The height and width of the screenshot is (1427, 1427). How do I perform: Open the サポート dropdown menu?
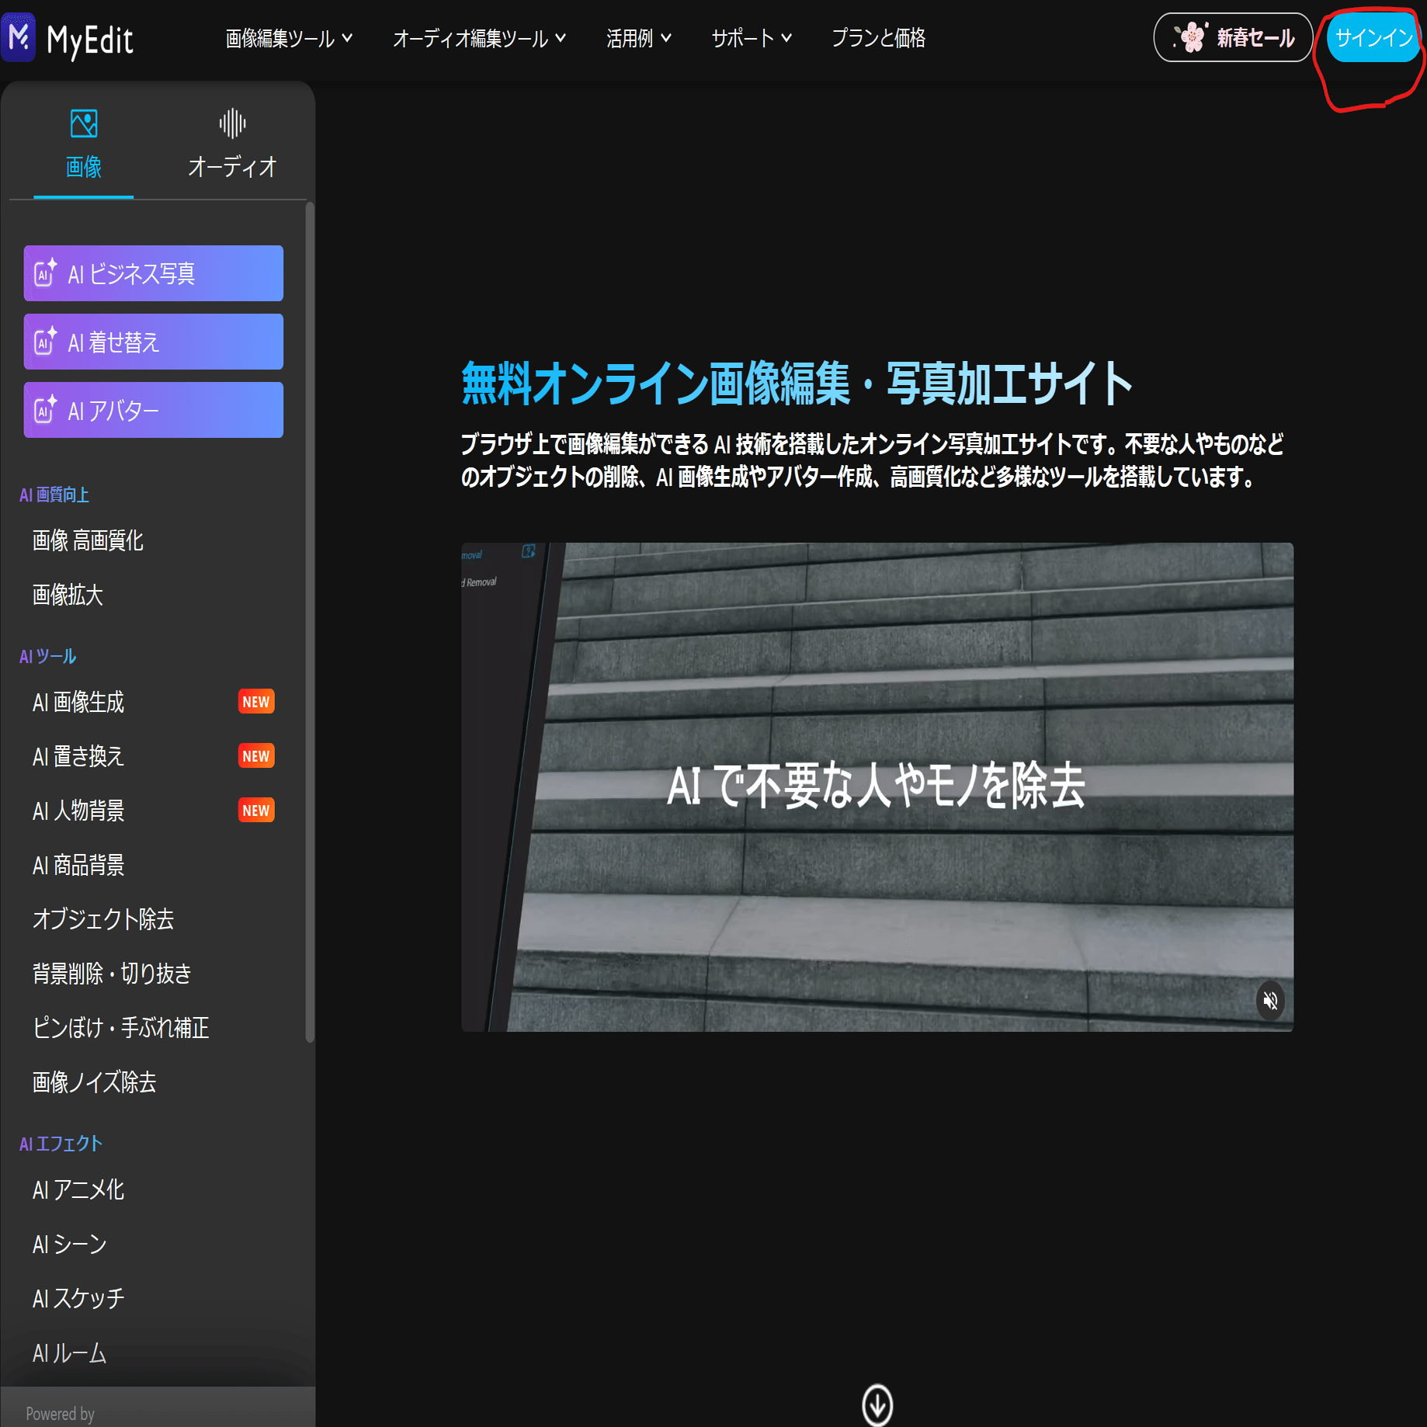(x=752, y=38)
